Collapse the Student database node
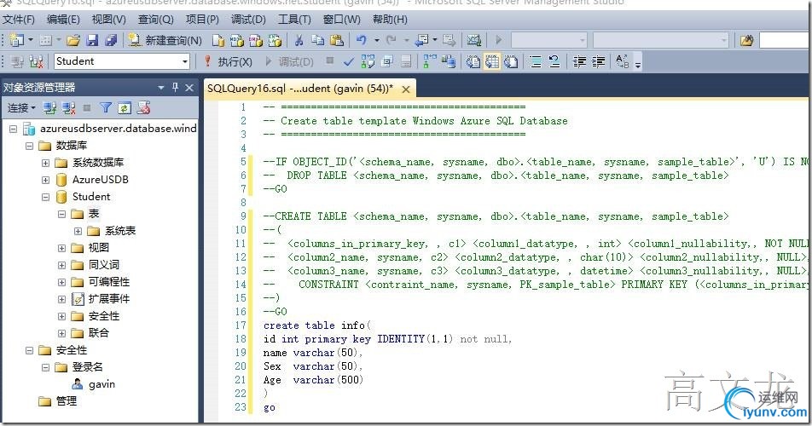Screen dimensions: 812x426 tap(45, 197)
